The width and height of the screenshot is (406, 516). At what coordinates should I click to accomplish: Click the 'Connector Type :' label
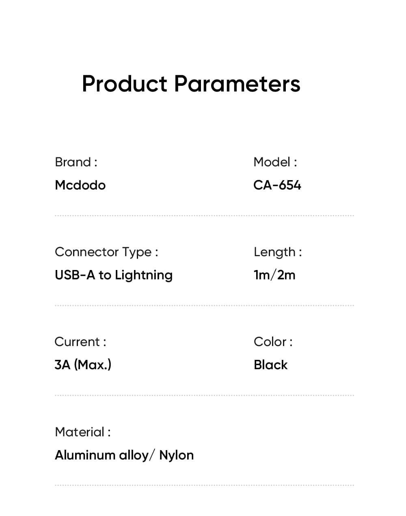coord(106,252)
